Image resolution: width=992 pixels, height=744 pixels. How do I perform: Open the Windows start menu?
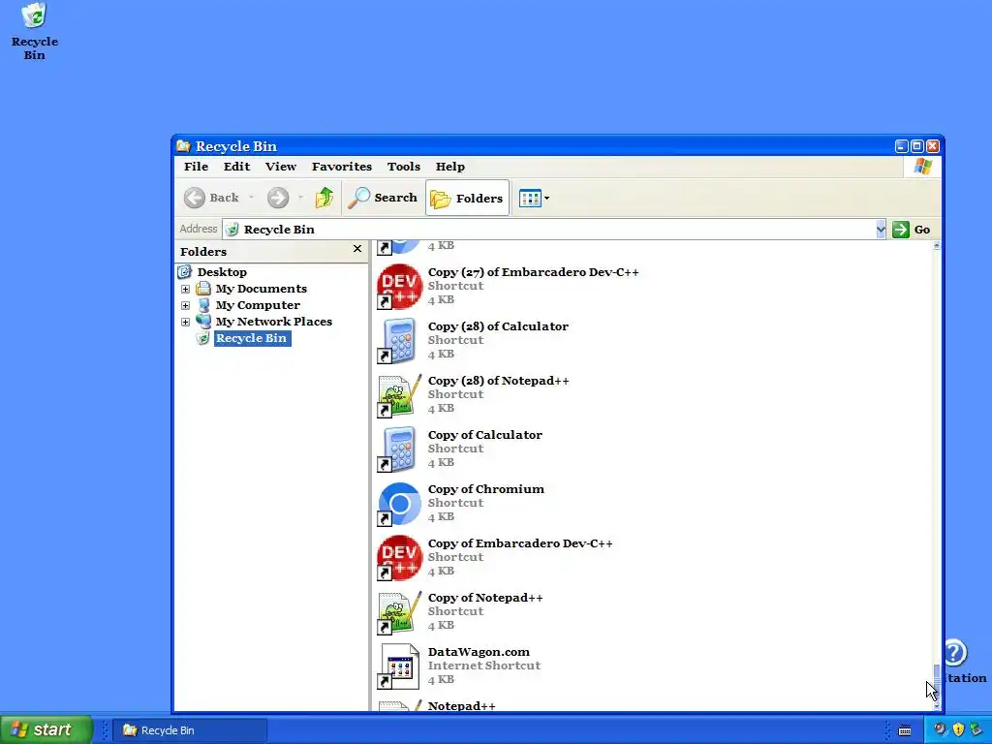[x=46, y=730]
